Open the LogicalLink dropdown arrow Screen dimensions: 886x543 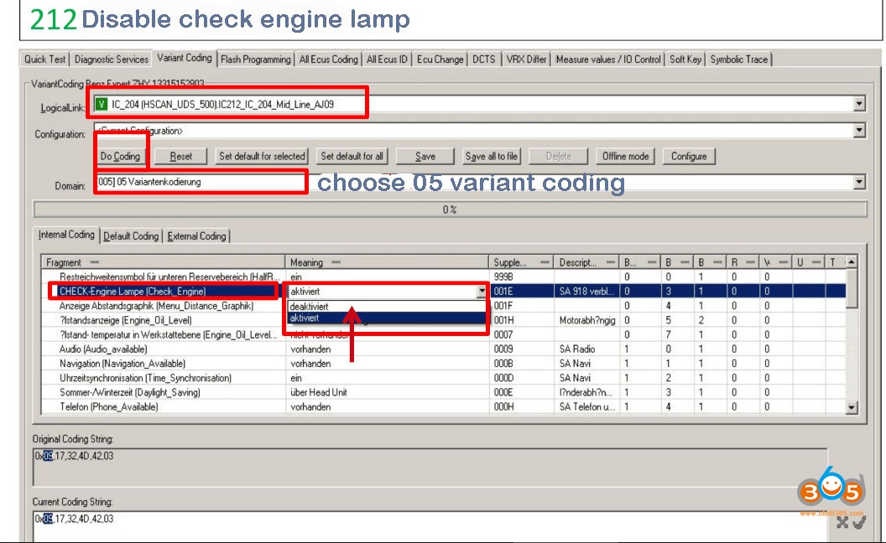click(x=858, y=104)
